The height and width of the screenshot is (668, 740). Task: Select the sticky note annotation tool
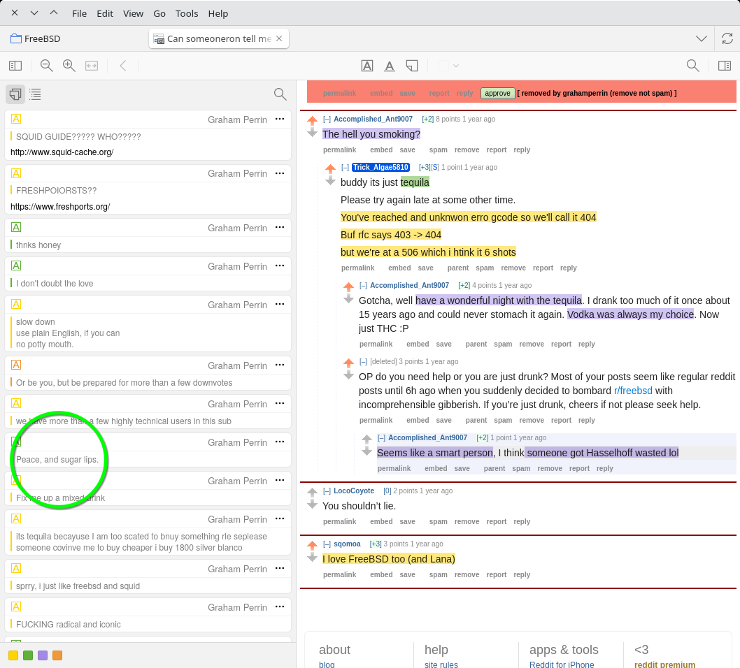(x=412, y=66)
